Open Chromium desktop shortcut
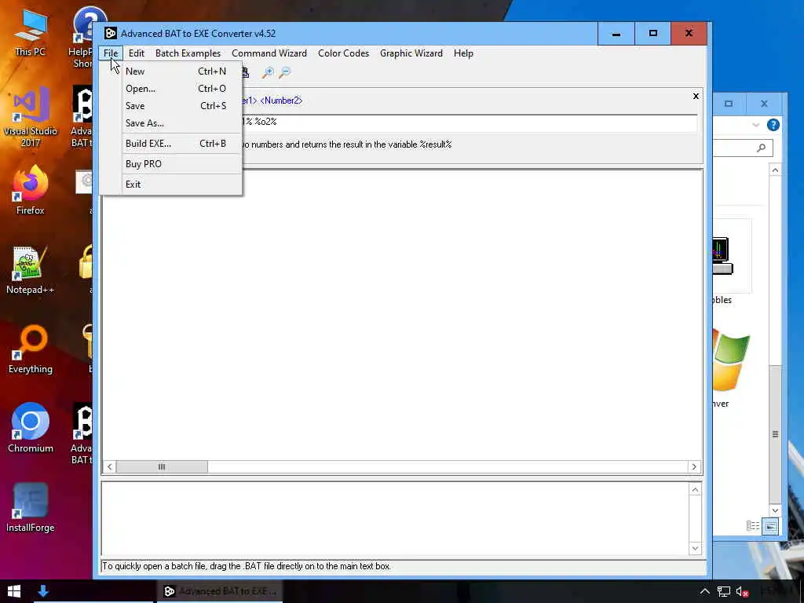This screenshot has width=804, height=603. click(x=31, y=429)
